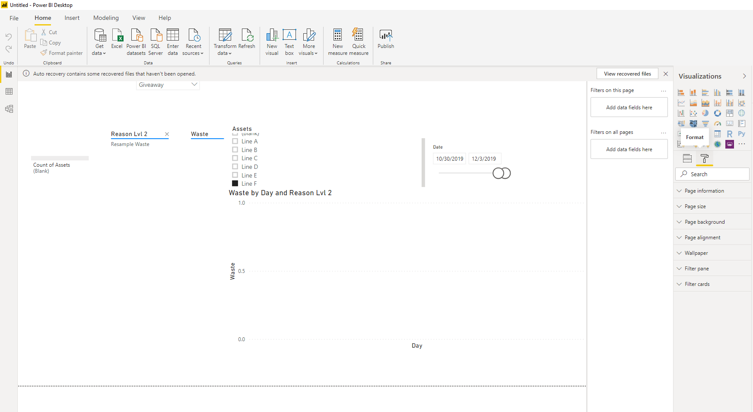Open the Format paint roller tab

click(x=705, y=158)
